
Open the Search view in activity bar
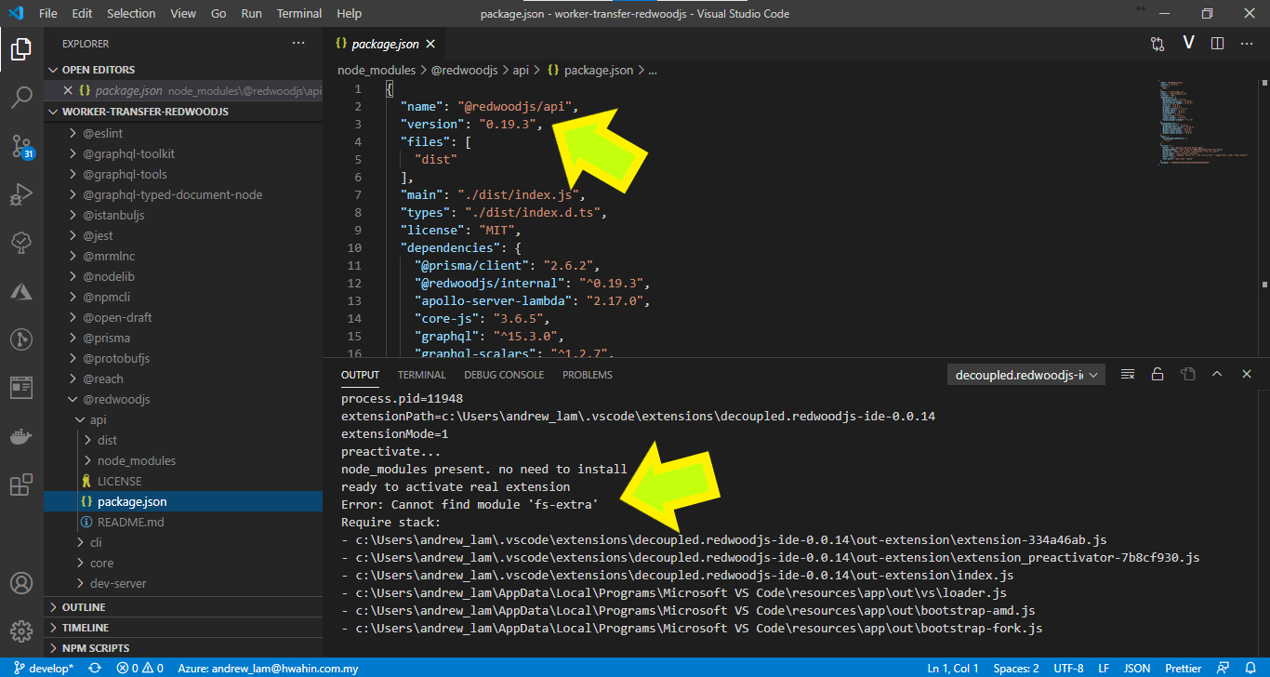(21, 97)
